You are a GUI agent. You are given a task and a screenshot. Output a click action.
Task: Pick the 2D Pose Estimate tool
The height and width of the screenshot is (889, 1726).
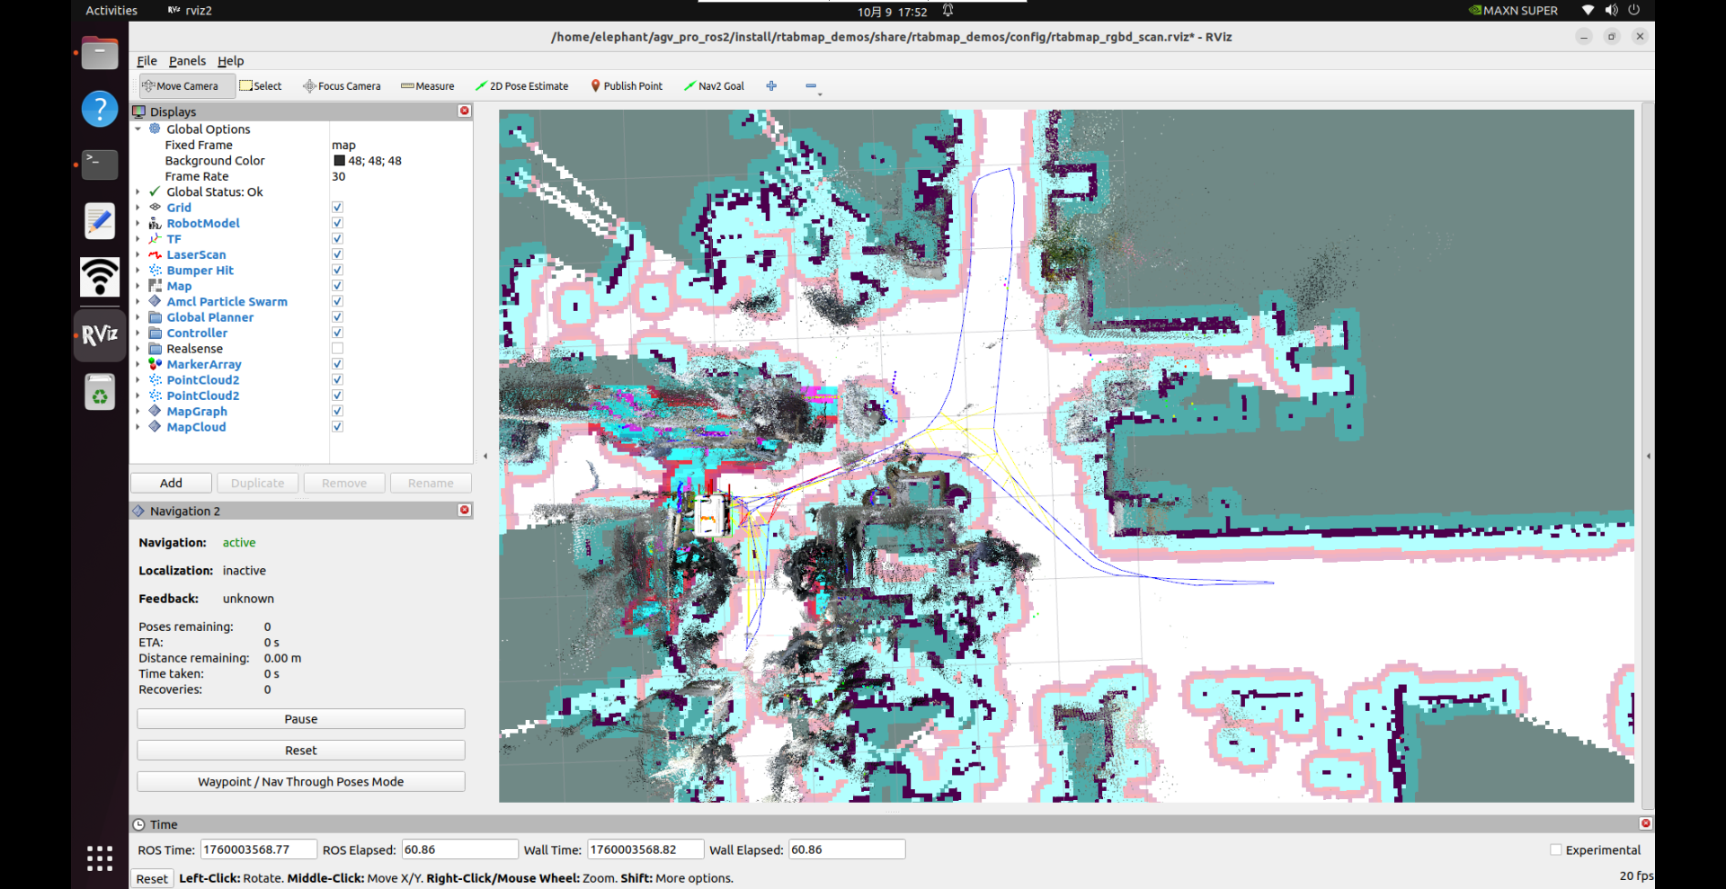tap(521, 86)
